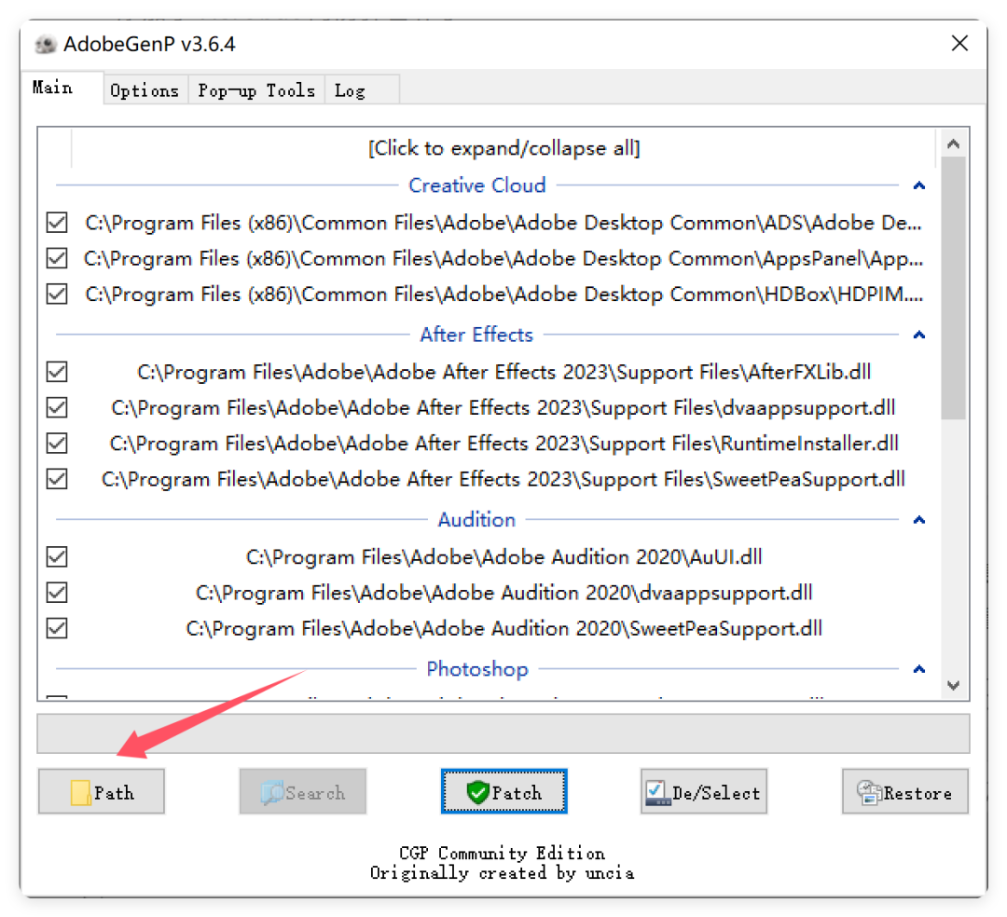Uncheck the AppsPanel\App... path checkbox
The height and width of the screenshot is (917, 1007).
coord(57,258)
